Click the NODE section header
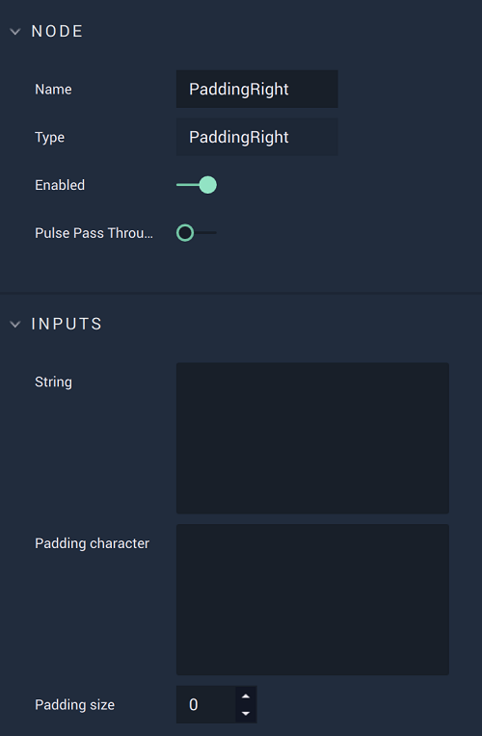This screenshot has height=736, width=482. click(57, 32)
